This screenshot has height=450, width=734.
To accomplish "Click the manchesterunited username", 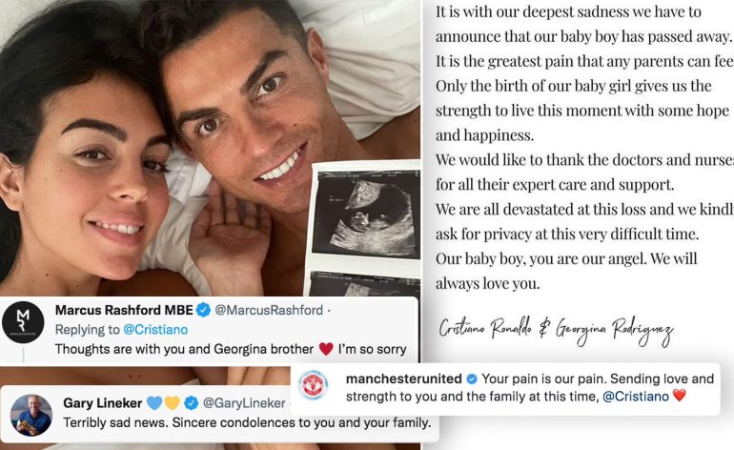I will (x=404, y=378).
